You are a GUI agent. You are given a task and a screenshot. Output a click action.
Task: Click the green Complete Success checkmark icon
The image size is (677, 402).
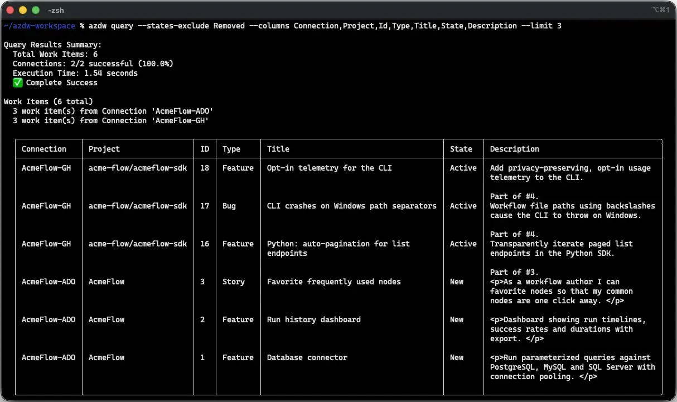[x=17, y=83]
